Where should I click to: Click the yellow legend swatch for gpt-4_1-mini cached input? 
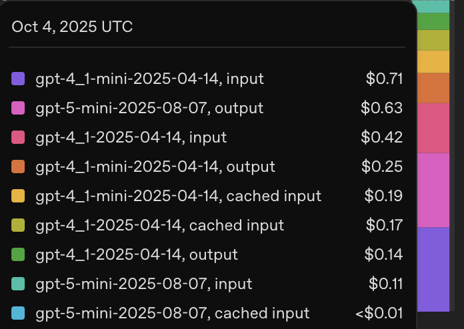point(19,196)
